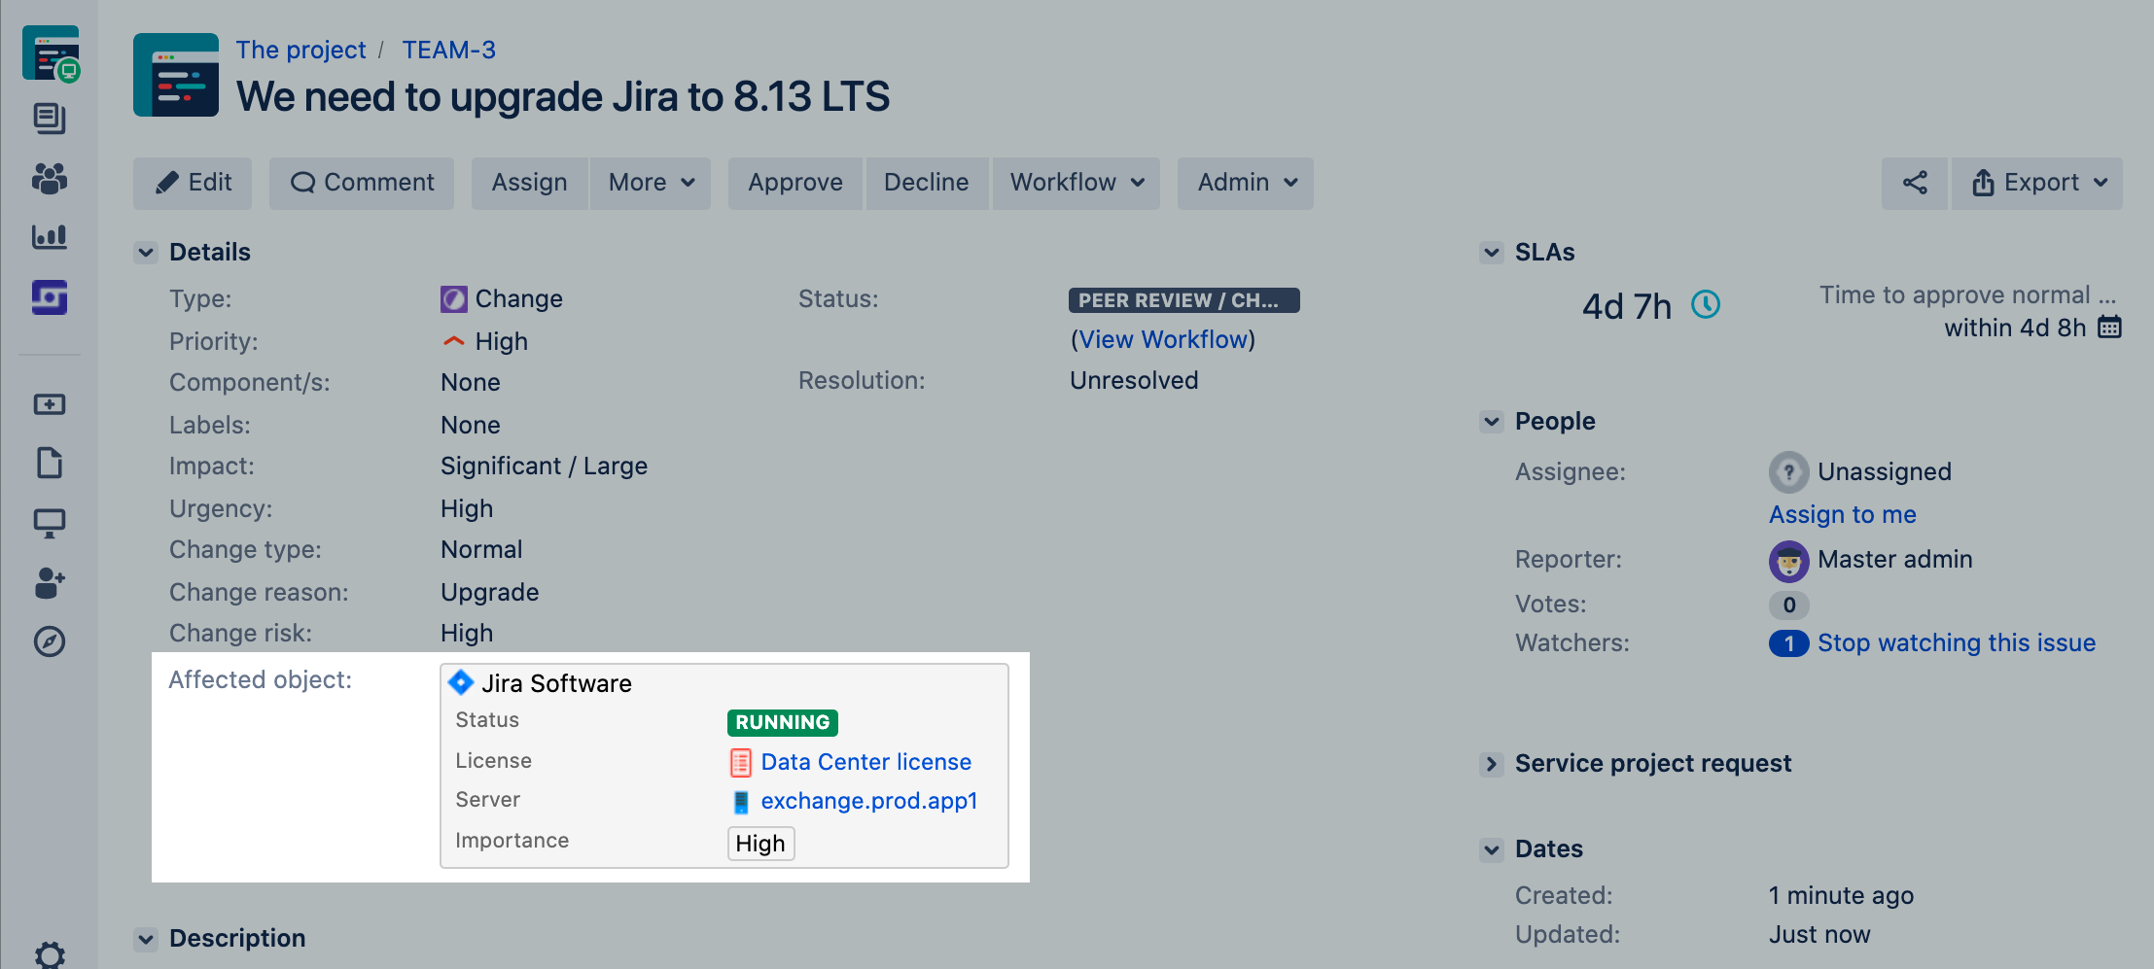Open the Workflow dropdown menu

pyautogui.click(x=1076, y=183)
